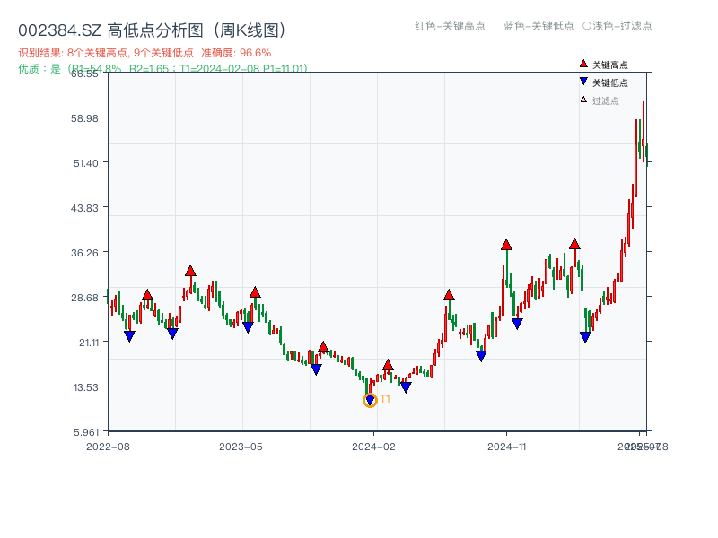This screenshot has height=538, width=718.
Task: Select the blue low triangle below the 21.11-level high
Action: click(316, 369)
